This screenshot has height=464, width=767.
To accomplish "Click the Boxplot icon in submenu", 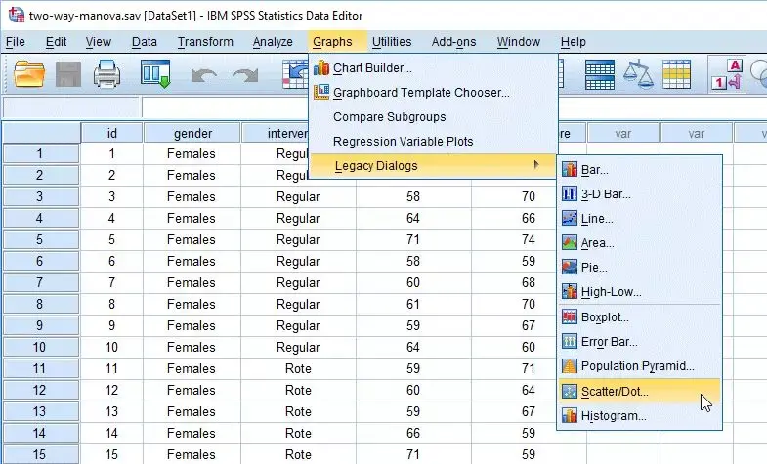I will 570,316.
